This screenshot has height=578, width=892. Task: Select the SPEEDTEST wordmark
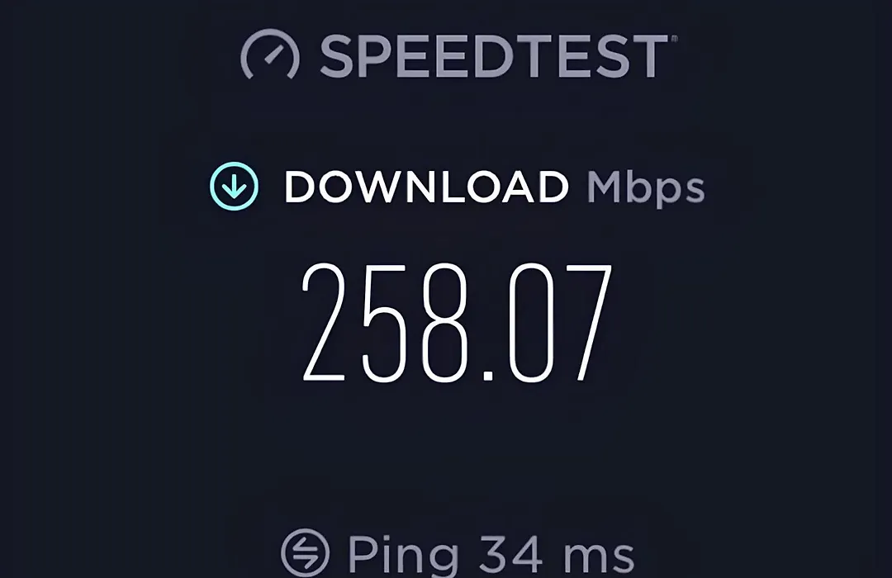point(494,55)
